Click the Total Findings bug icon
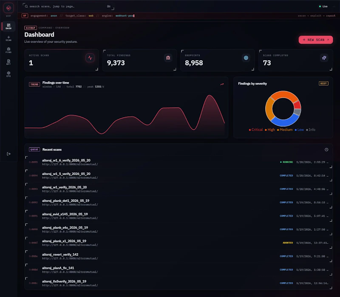Viewport: 340px width, 297px height. coord(168,58)
